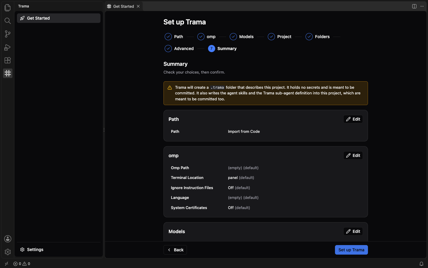The height and width of the screenshot is (268, 428).
Task: Open the Manage gear in activity bar
Action: pyautogui.click(x=8, y=252)
